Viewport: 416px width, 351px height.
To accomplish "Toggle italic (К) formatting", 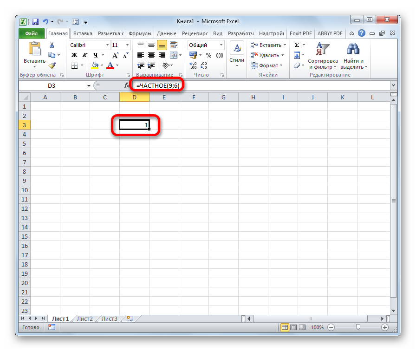I will click(83, 55).
